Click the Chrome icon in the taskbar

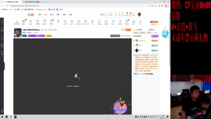pos(11,117)
